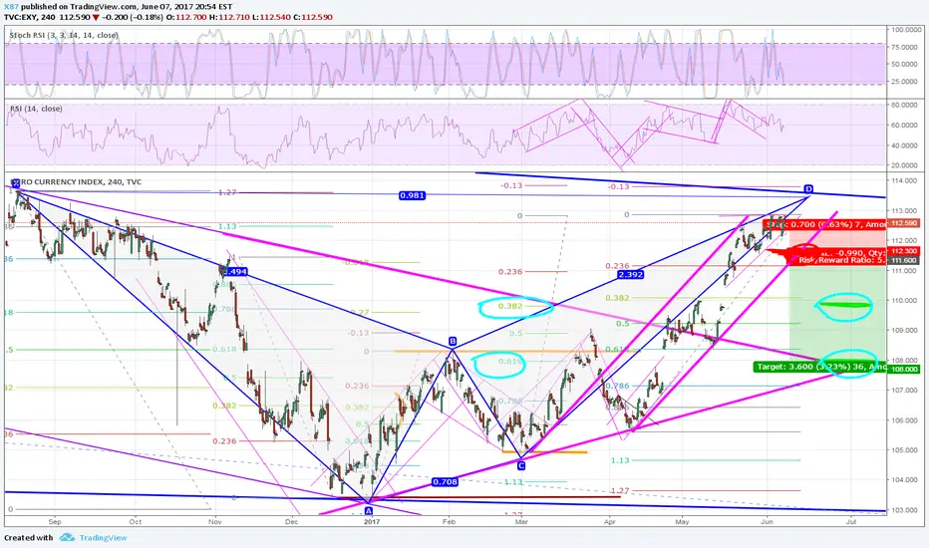Screen dimensions: 929x548
Task: Click the EURO CURRENCY INDEX, 240, TVC title
Action: pyautogui.click(x=76, y=182)
